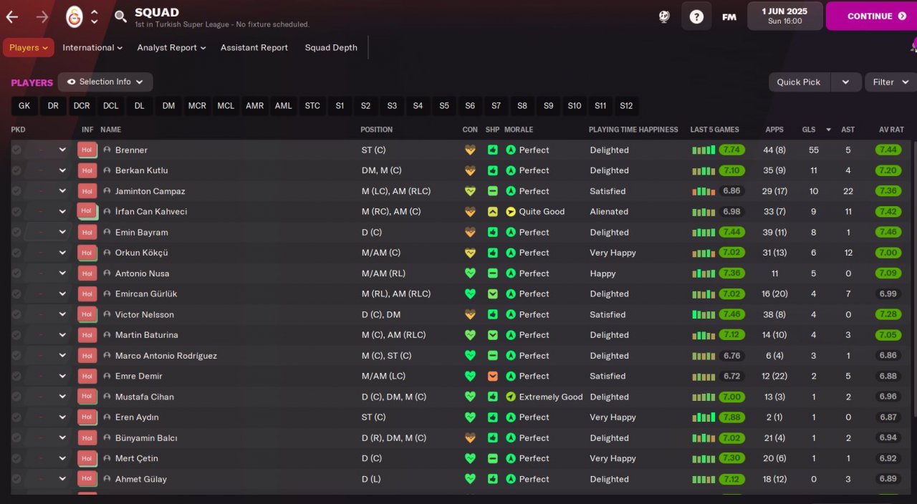Click the person icon beside Victor Nelsson

tap(107, 314)
